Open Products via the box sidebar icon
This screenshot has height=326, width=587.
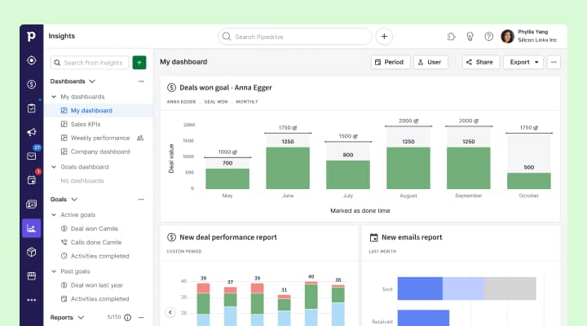(x=31, y=252)
